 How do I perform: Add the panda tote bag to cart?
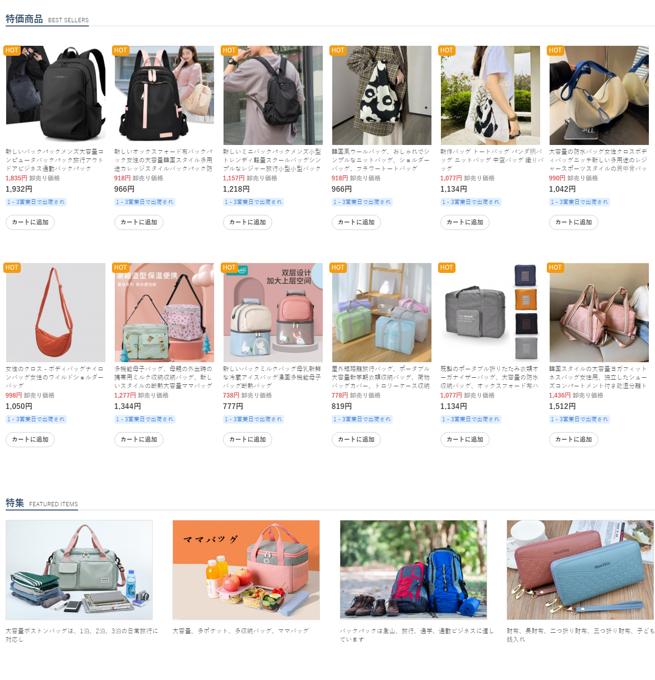click(465, 222)
